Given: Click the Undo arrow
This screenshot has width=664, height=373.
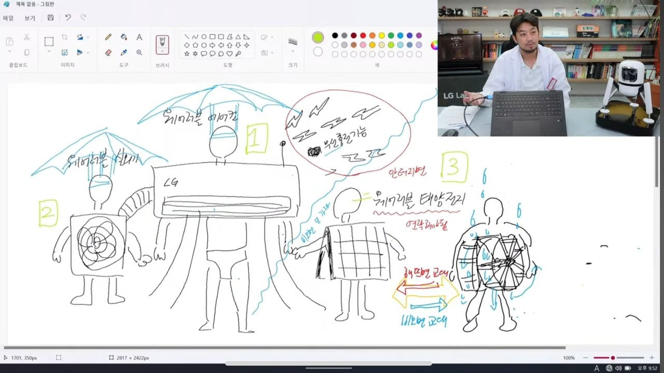Looking at the screenshot, I should 68,18.
